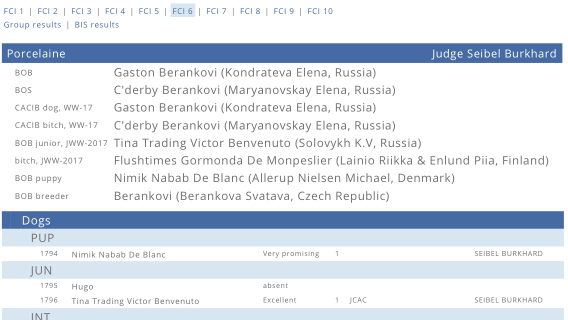Select Nimik Nabab De Blanc entry 1794
The width and height of the screenshot is (568, 320).
[283, 254]
